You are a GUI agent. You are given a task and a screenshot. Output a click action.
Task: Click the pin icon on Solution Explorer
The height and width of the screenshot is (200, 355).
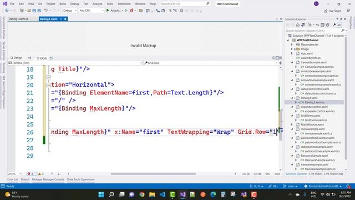[x=341, y=19]
